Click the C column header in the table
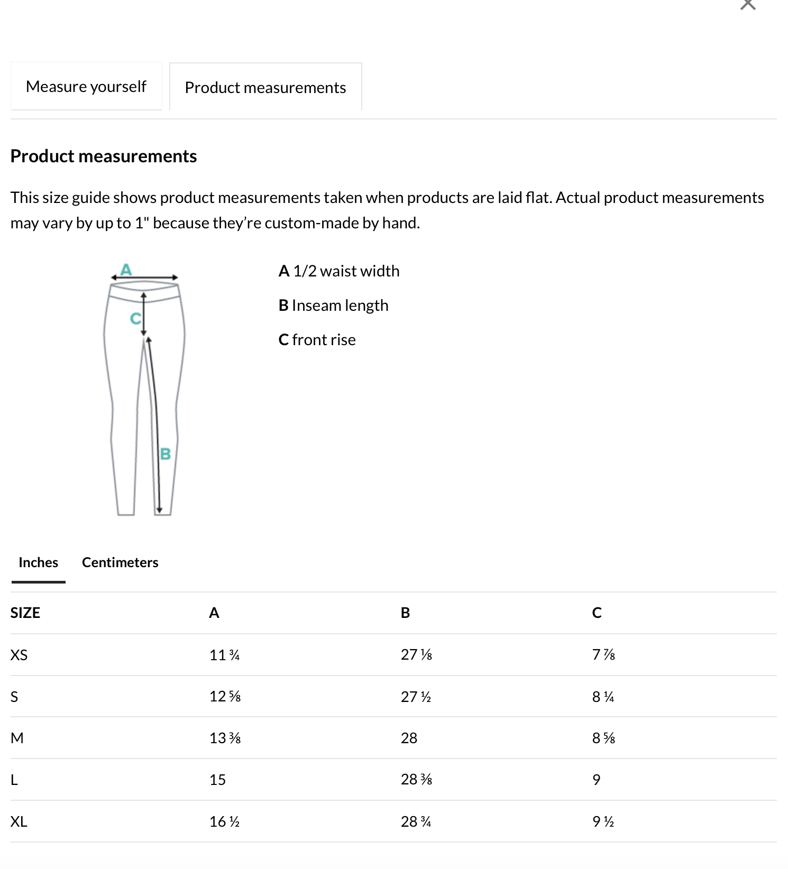 597,613
